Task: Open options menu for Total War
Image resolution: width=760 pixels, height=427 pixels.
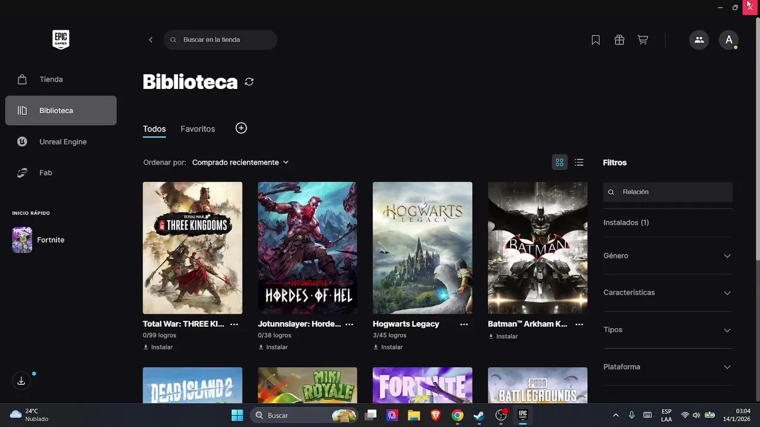Action: point(234,324)
